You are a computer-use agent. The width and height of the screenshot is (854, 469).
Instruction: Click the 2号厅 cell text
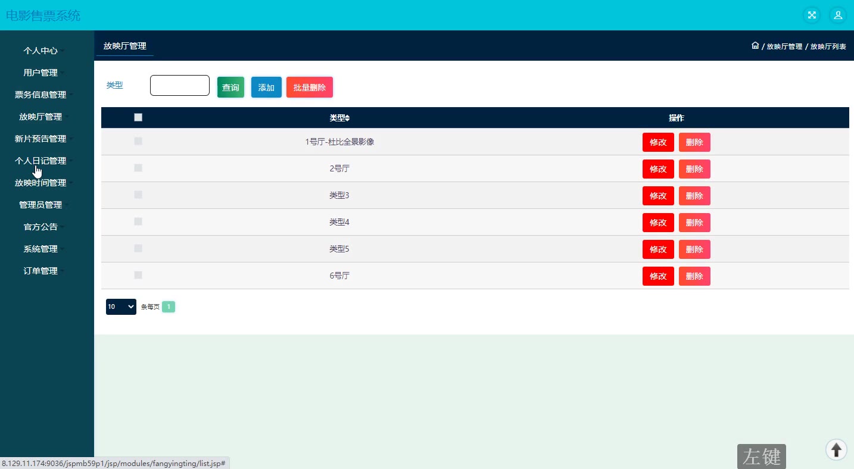[339, 168]
